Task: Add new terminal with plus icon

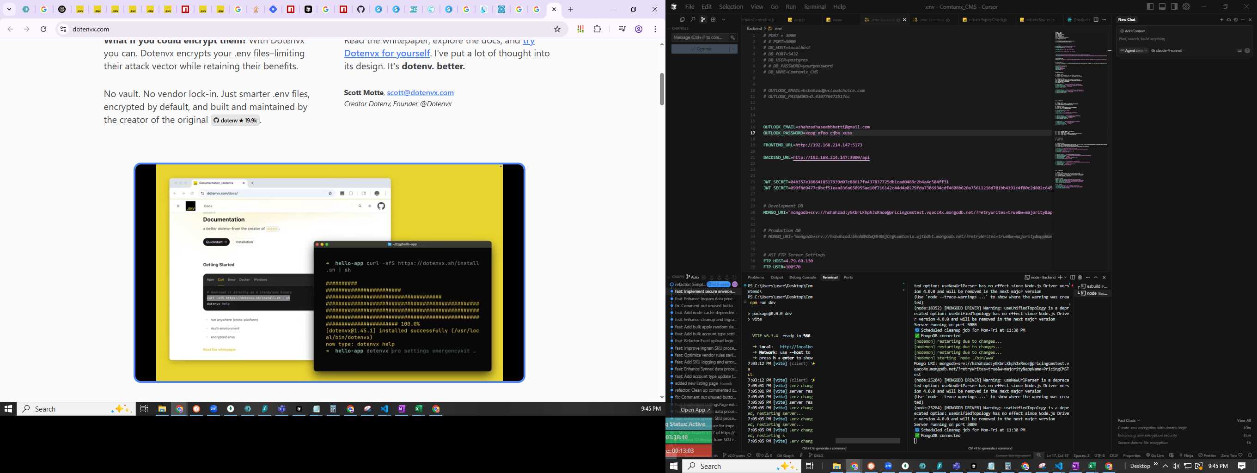Action: coord(1060,278)
